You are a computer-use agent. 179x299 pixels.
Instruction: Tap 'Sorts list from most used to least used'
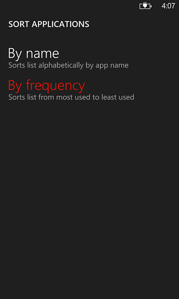[71, 97]
